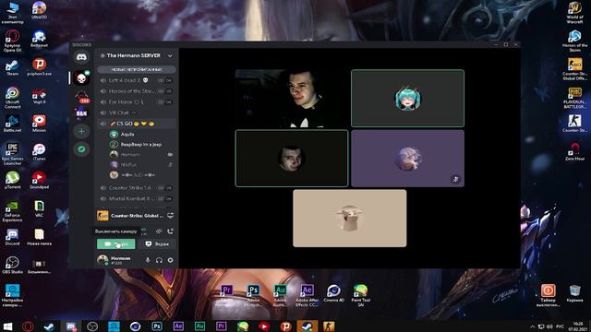Join the Mortal Kombat X voice channel
Screen dimensions: 591x332
(x=136, y=198)
